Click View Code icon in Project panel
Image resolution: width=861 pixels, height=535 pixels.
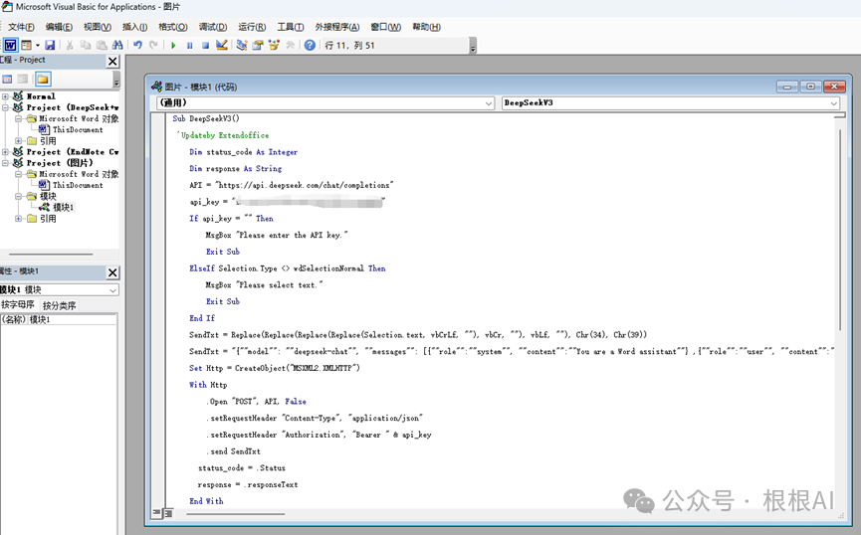pyautogui.click(x=7, y=79)
